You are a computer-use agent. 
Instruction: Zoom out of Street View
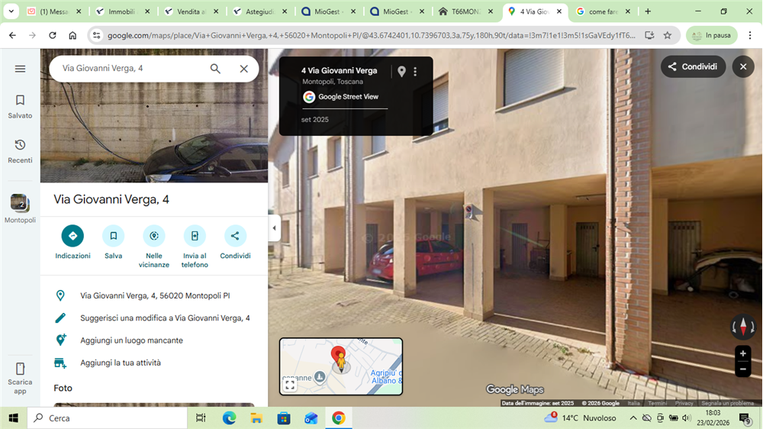(742, 369)
